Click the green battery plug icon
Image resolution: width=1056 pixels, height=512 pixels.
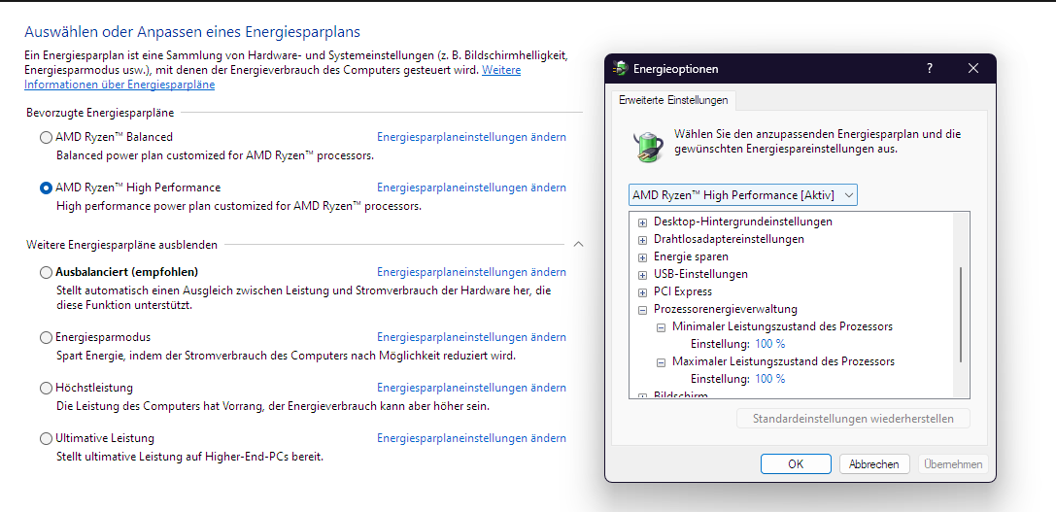(649, 146)
